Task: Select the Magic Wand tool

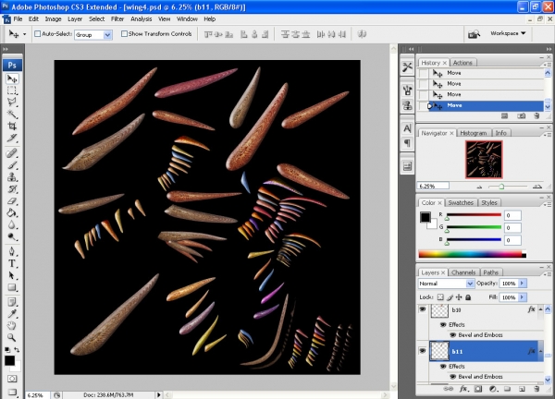Action: tap(12, 114)
